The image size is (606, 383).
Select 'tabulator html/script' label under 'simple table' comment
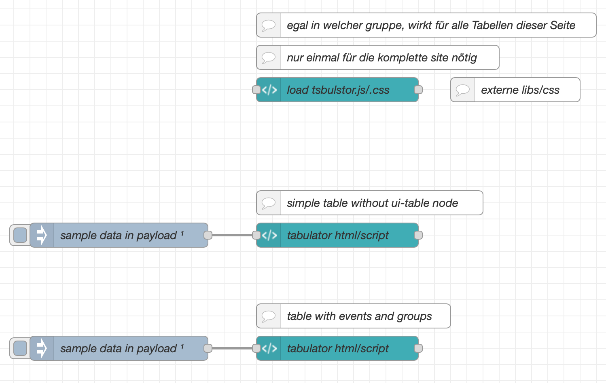(x=338, y=235)
